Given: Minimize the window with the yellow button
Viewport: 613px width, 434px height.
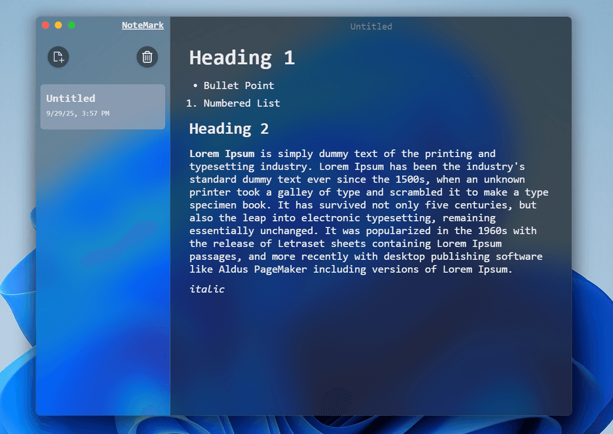Looking at the screenshot, I should [x=58, y=25].
